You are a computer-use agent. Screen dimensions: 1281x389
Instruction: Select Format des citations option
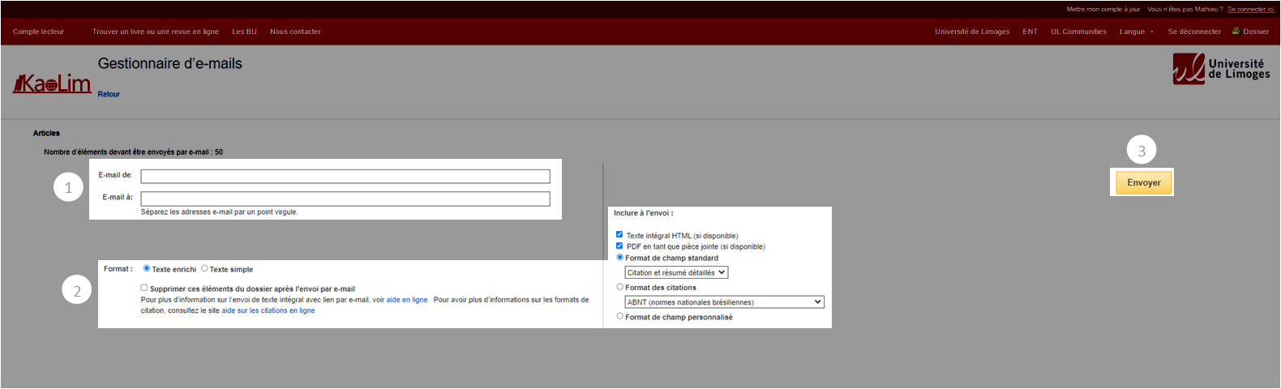point(620,287)
